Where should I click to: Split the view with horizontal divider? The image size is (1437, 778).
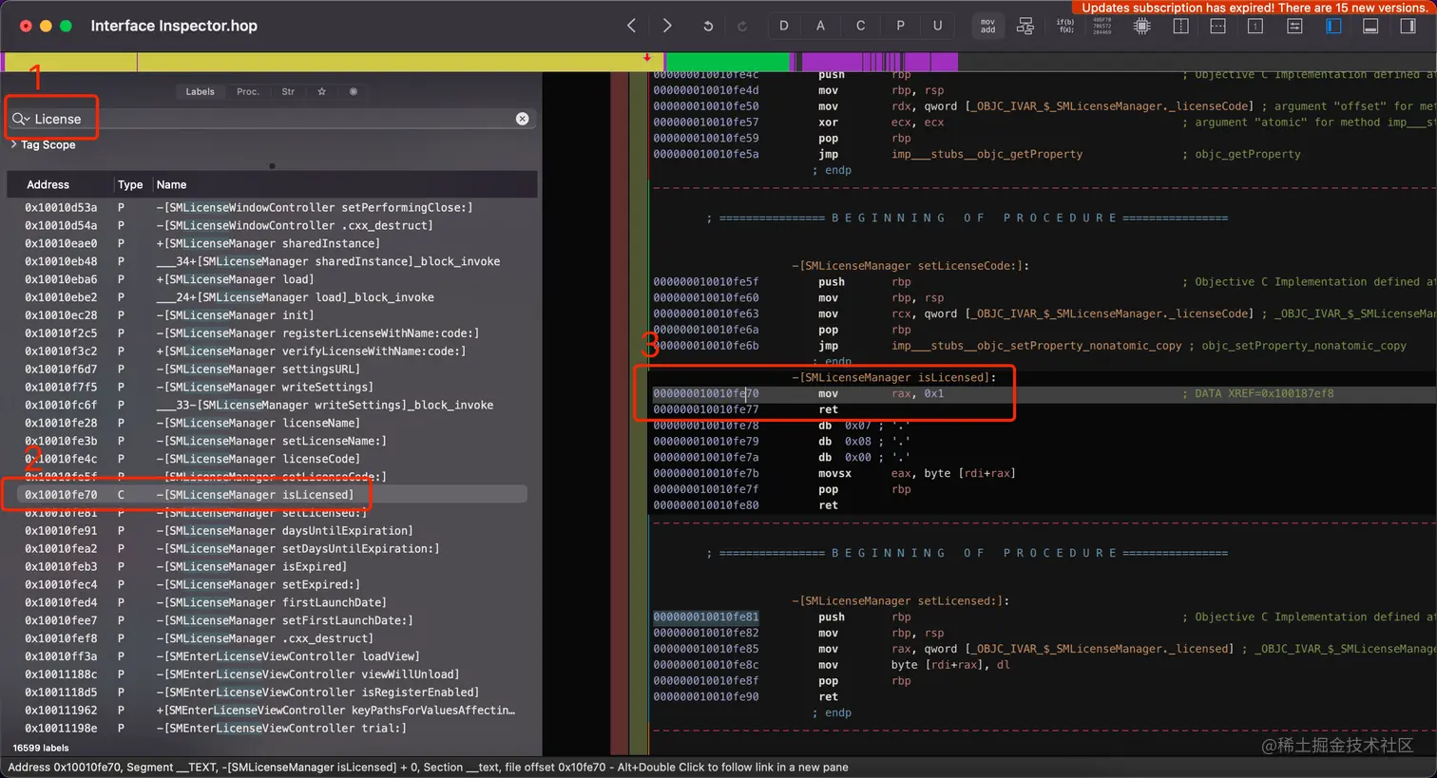tap(1217, 27)
